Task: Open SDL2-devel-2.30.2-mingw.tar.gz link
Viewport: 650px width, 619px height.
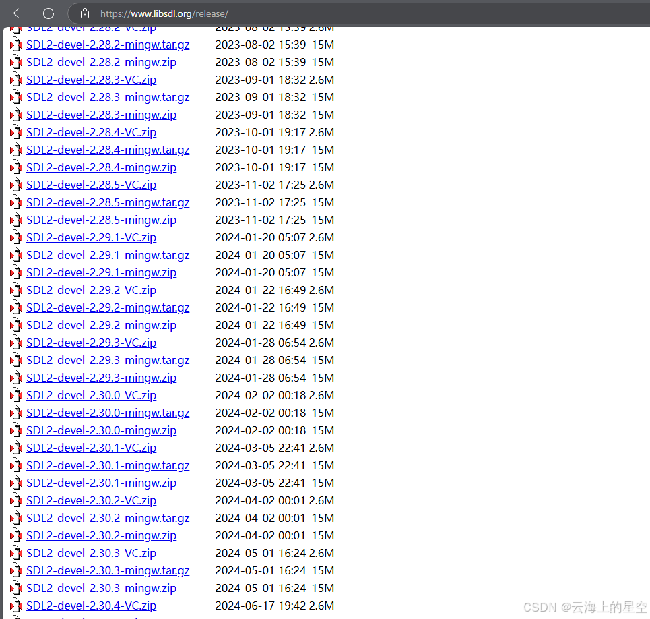Action: (108, 518)
